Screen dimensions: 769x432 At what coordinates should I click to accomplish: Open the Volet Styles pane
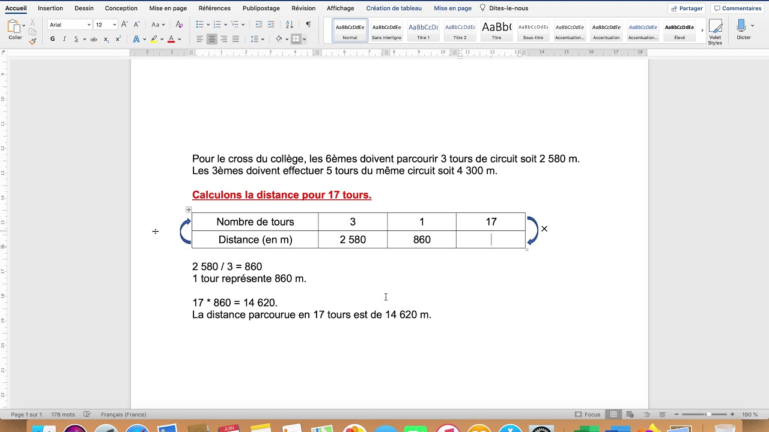click(x=715, y=32)
